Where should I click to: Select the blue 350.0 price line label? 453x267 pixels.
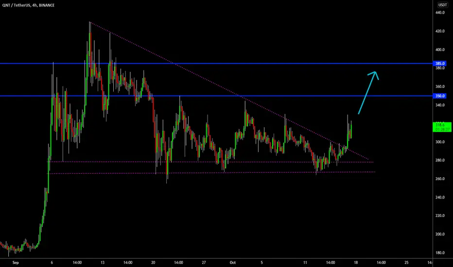click(440, 96)
